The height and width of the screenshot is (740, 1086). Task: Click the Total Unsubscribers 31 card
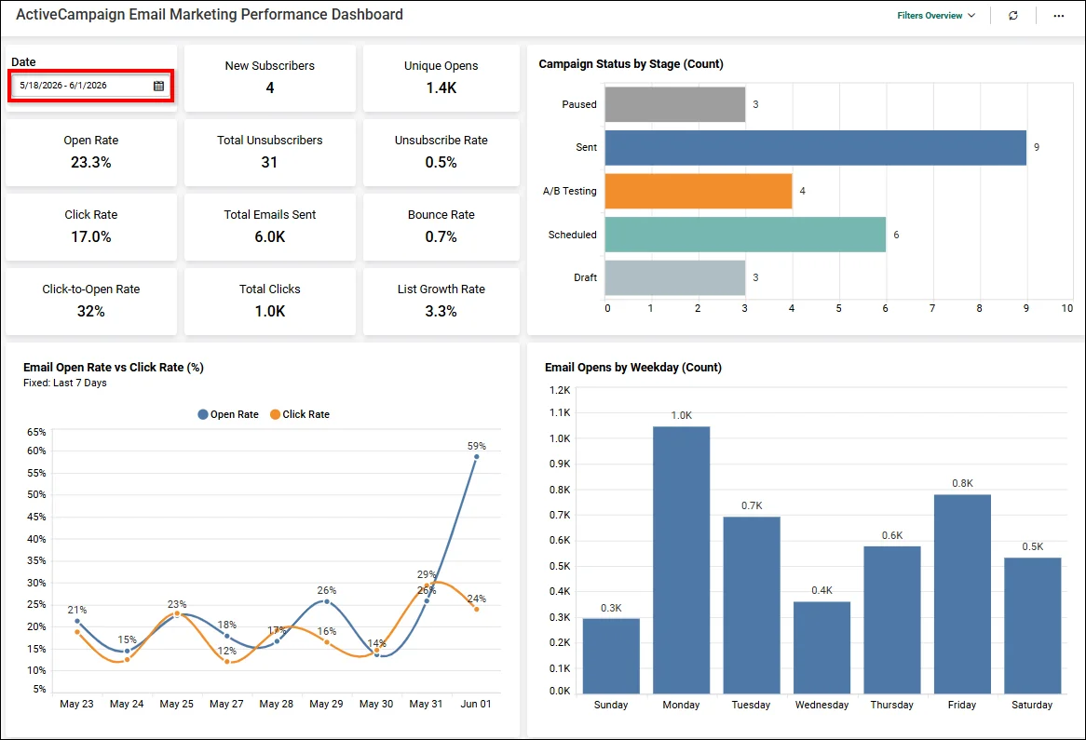click(269, 153)
